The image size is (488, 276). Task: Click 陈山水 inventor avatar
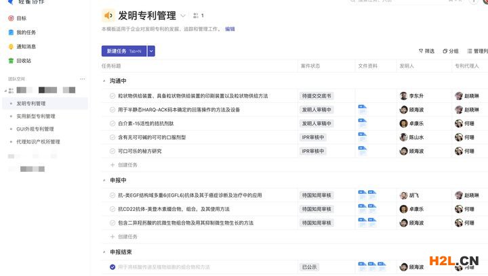tap(404, 137)
